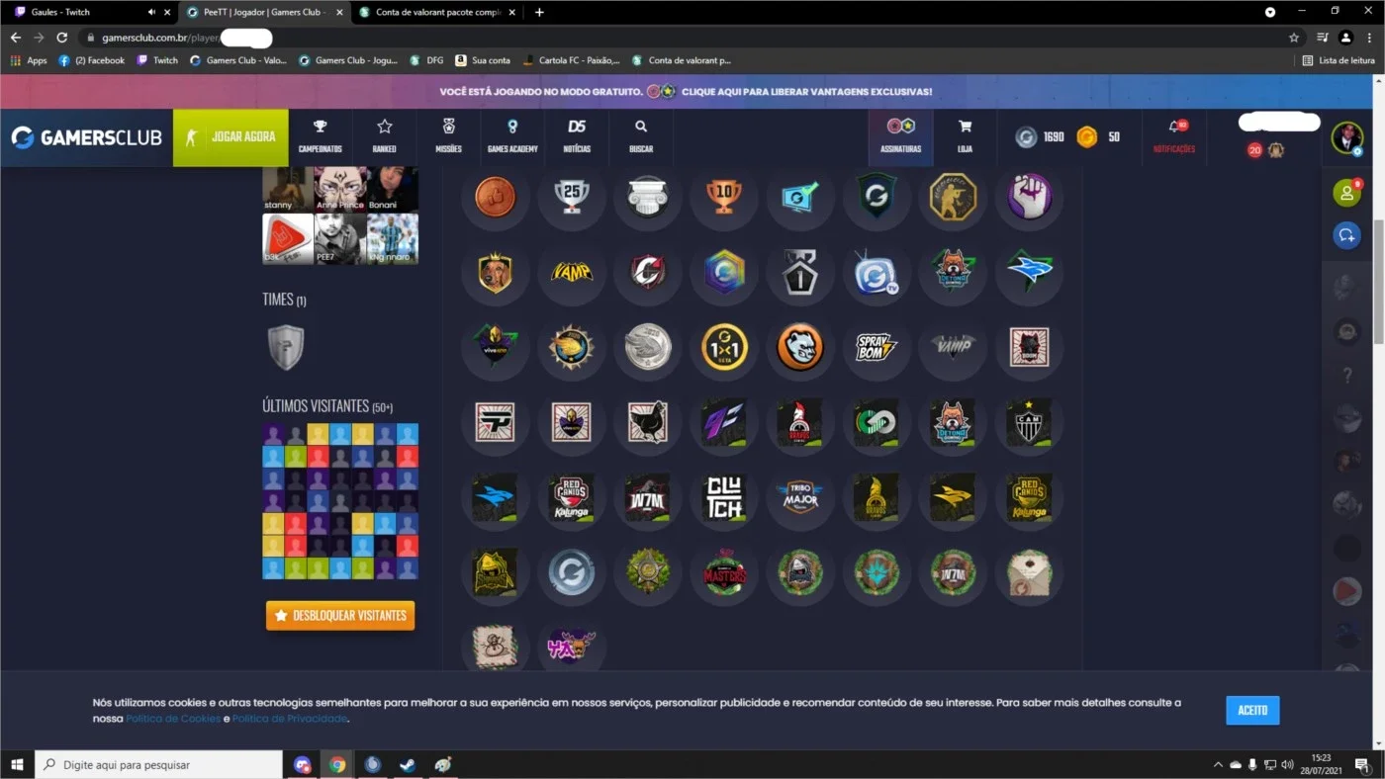Open the Buscar search icon
This screenshot has width=1385, height=779.
[x=641, y=136]
